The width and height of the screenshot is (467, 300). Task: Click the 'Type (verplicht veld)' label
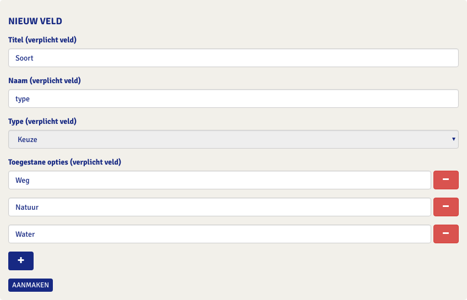click(42, 121)
